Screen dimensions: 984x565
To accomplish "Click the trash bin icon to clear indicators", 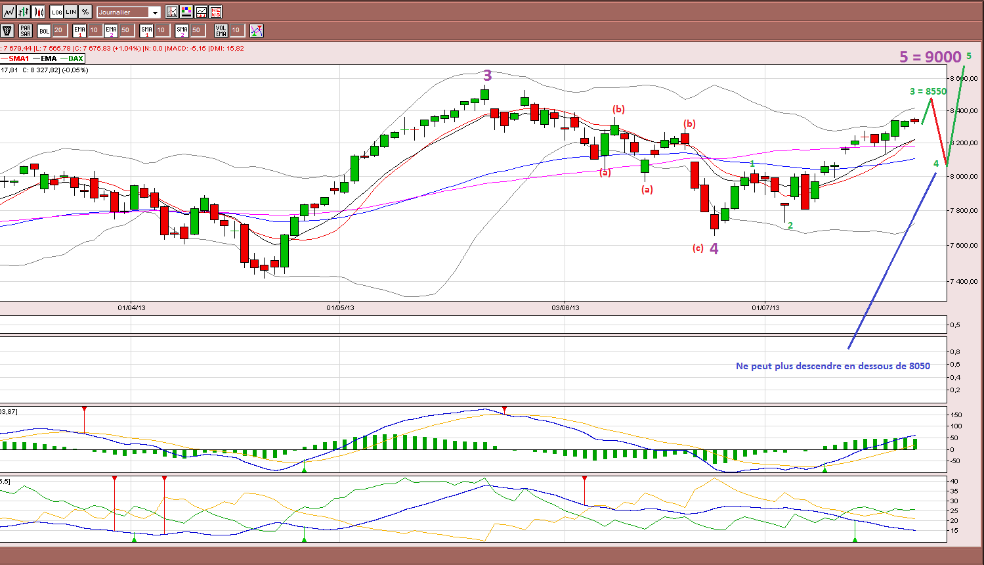I will 8,30.
